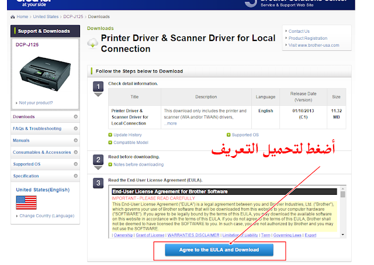Expand Supported OS under the details table
374x265 pixels.
(245, 135)
